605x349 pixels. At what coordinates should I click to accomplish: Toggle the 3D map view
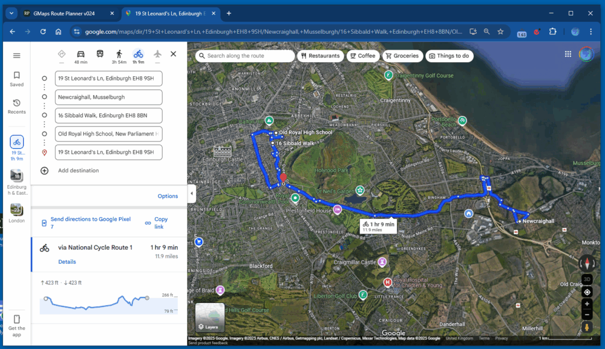587,279
